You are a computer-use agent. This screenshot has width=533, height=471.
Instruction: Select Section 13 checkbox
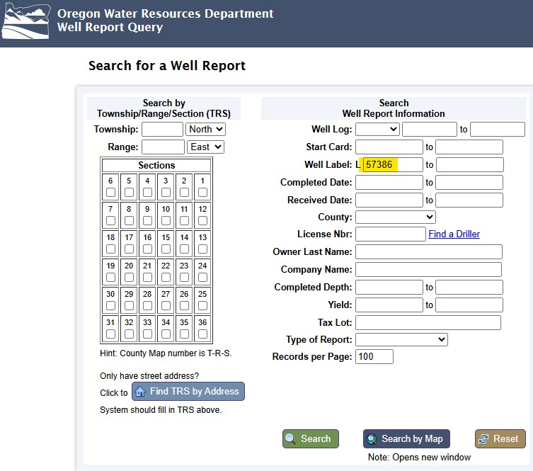pyautogui.click(x=202, y=249)
